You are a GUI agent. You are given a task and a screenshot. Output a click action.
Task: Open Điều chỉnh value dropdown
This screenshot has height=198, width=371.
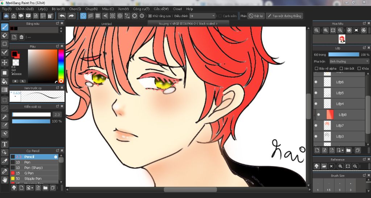202,16
